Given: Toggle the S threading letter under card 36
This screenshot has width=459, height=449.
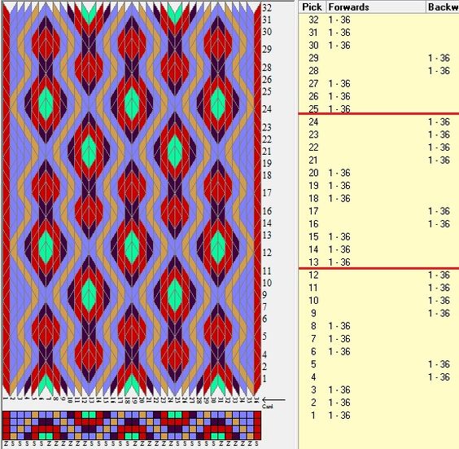Looking at the screenshot, I should 257,443.
